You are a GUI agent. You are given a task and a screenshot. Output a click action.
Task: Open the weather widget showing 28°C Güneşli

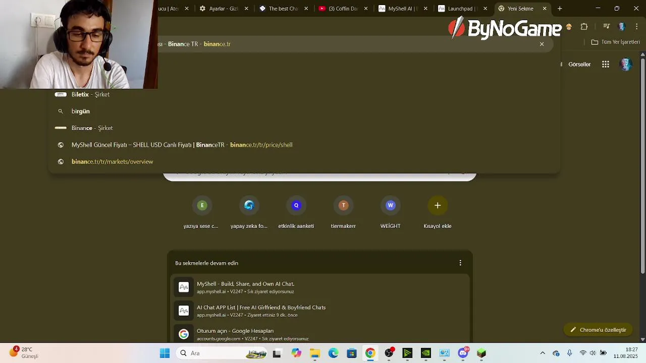(x=24, y=352)
